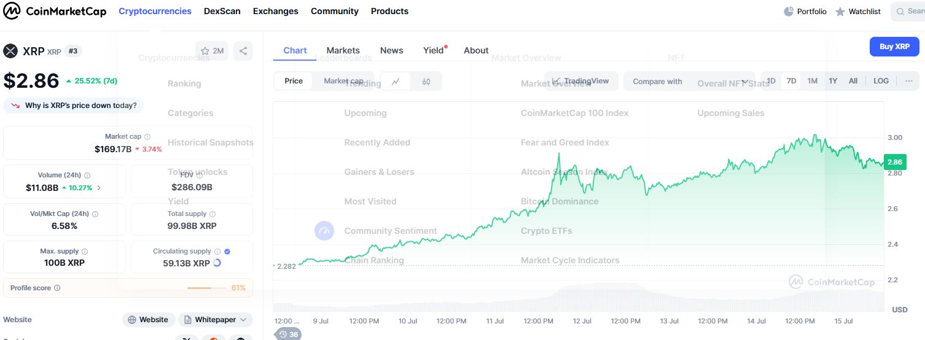Switch to line chart view icon

tap(396, 81)
